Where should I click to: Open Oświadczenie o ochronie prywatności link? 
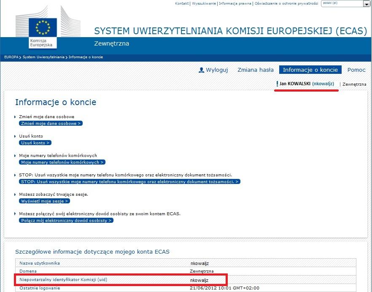click(x=286, y=3)
